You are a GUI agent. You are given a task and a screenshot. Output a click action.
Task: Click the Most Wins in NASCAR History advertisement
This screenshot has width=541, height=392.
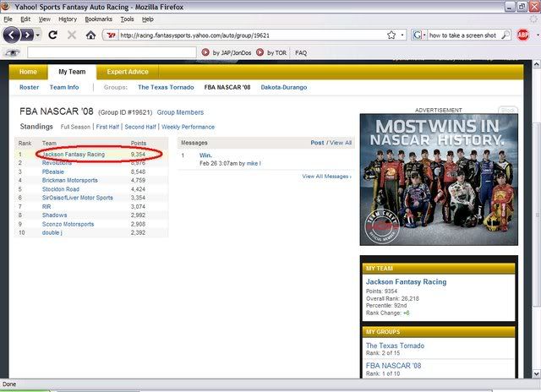[x=439, y=180]
